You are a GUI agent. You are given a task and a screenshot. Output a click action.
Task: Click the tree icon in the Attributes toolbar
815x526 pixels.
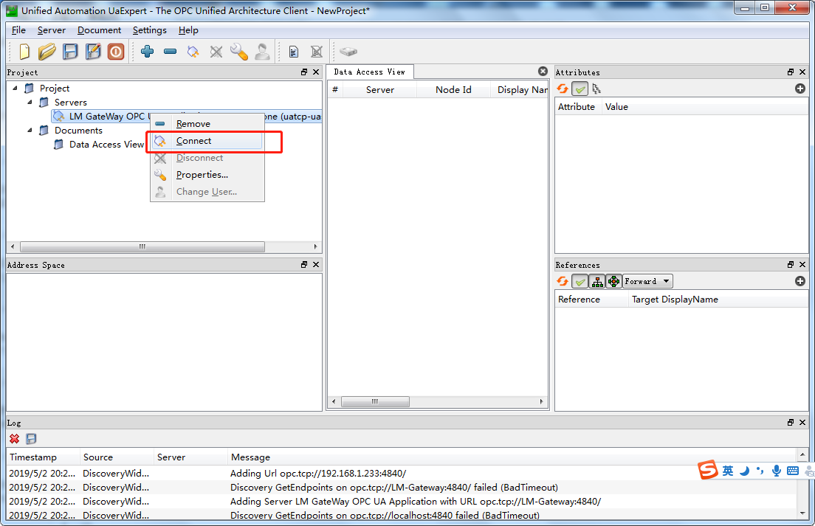[596, 89]
